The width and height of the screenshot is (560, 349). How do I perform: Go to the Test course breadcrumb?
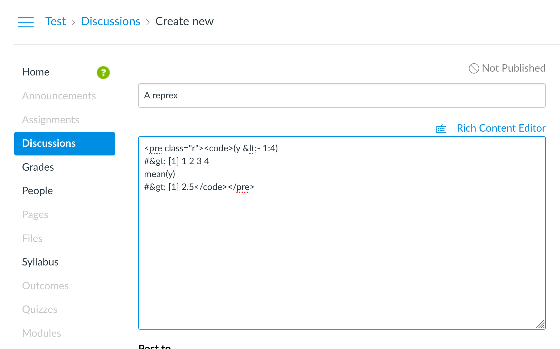click(x=56, y=21)
